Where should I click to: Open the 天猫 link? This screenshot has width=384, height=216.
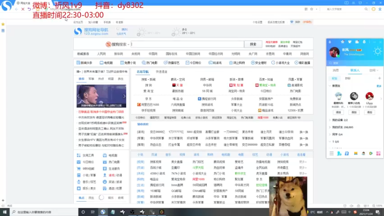[178, 85]
